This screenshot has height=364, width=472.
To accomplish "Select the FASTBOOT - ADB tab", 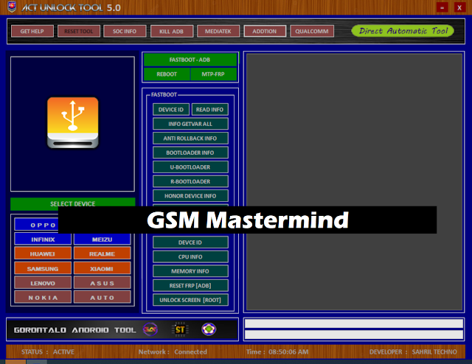I will pos(190,60).
